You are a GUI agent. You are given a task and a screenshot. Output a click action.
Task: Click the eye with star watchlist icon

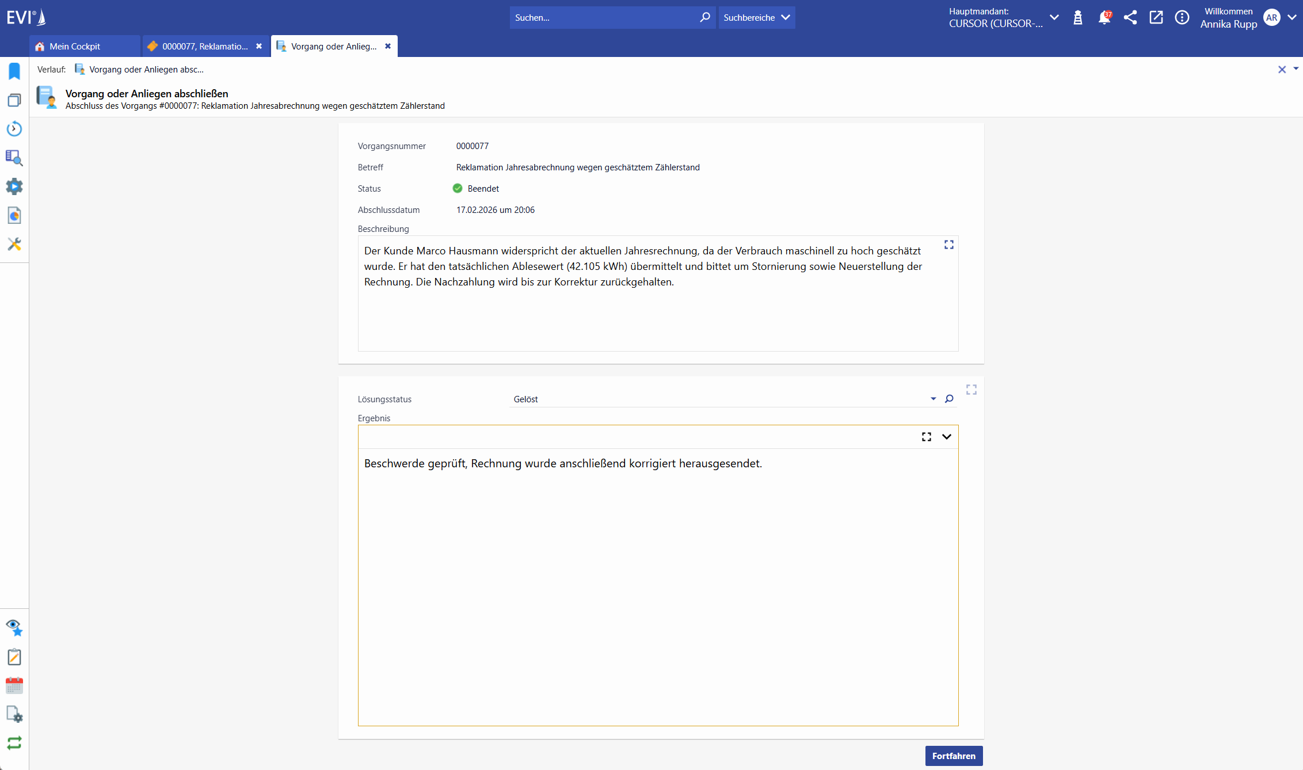[14, 627]
